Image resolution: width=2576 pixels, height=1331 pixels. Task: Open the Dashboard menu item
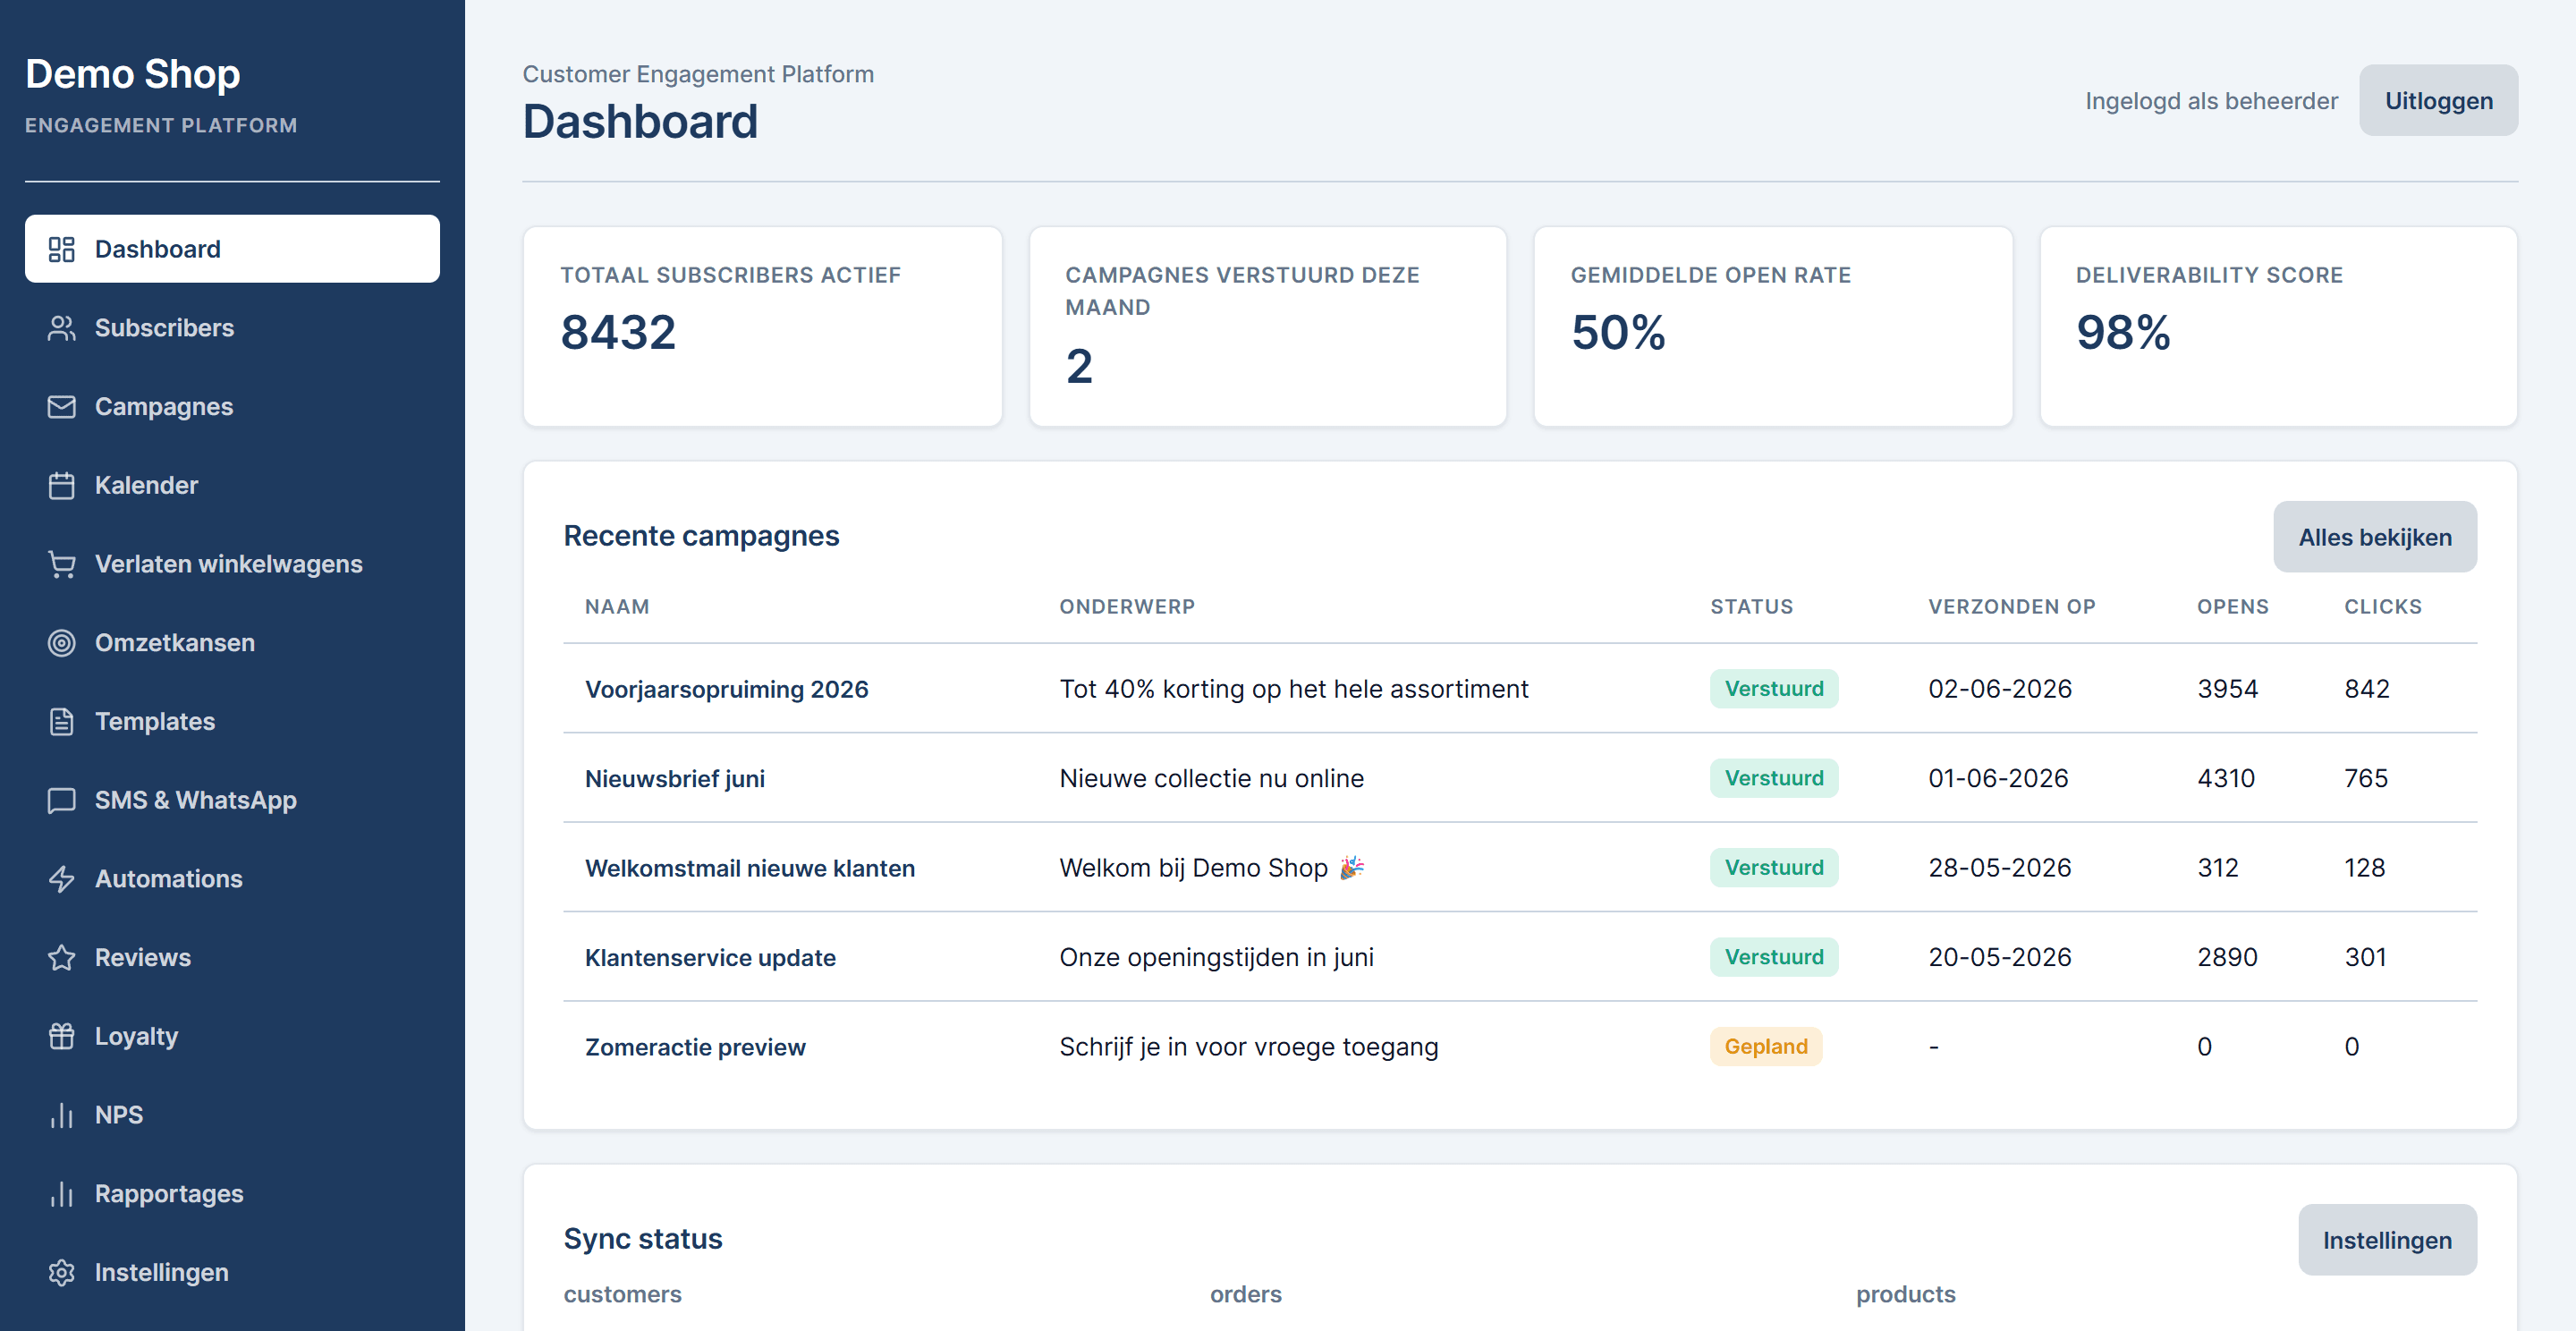232,249
